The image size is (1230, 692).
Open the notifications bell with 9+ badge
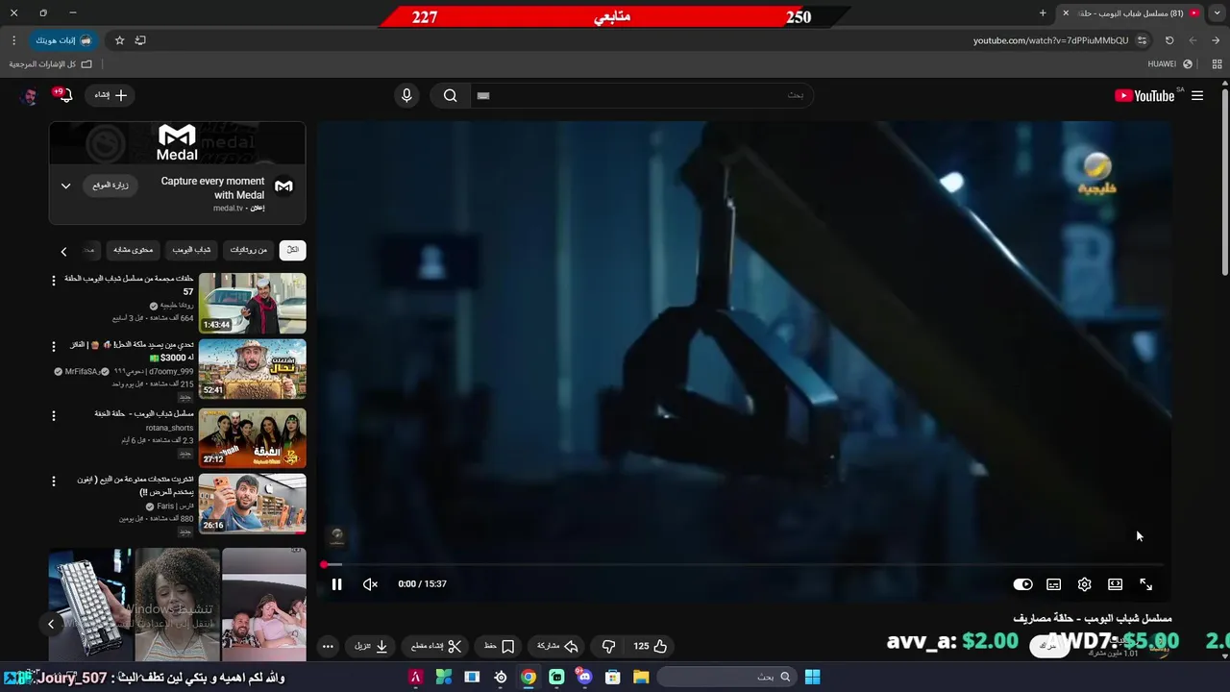[x=64, y=95]
